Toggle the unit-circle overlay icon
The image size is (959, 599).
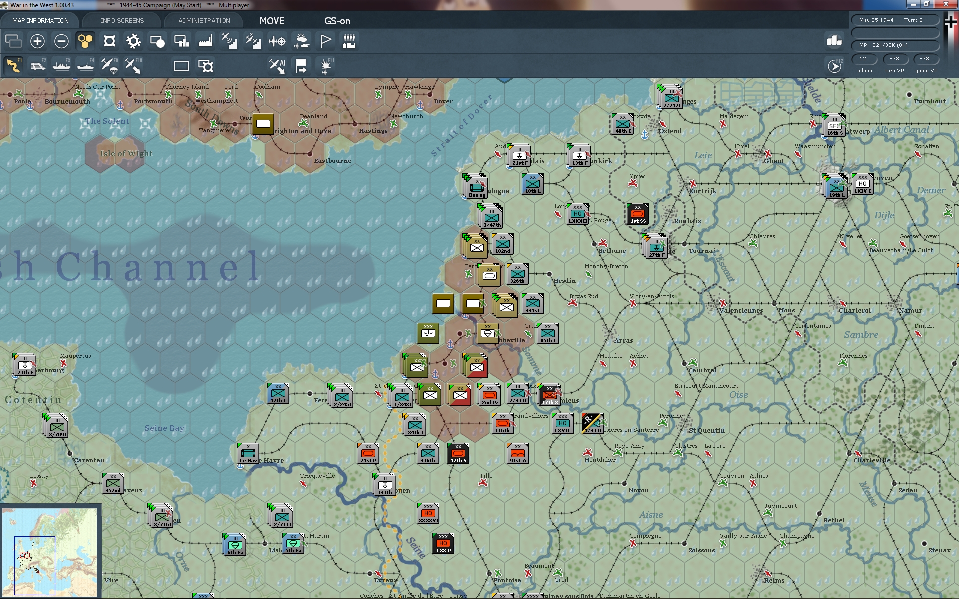coord(157,41)
